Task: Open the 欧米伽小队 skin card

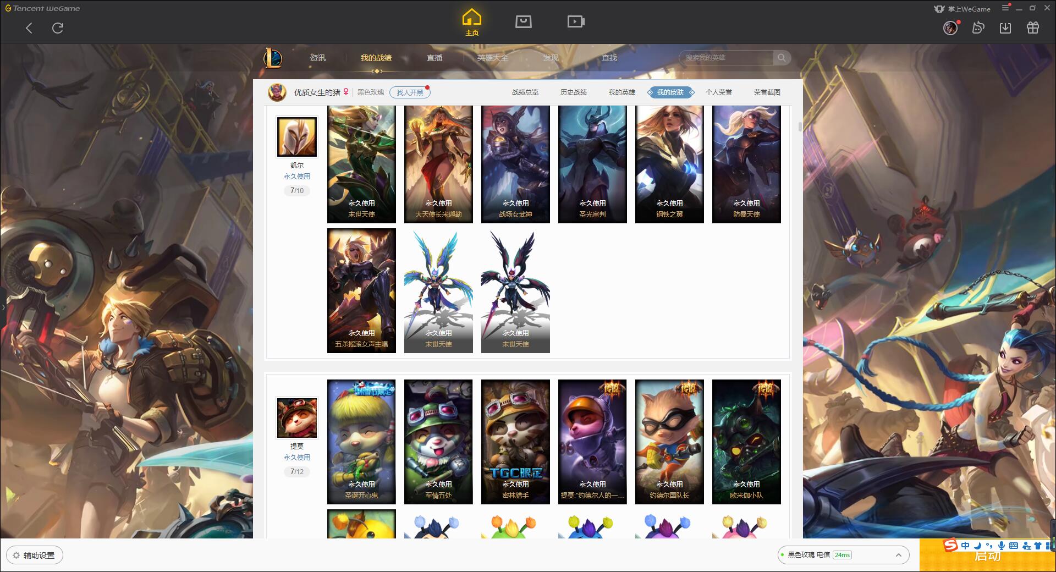Action: pyautogui.click(x=746, y=442)
